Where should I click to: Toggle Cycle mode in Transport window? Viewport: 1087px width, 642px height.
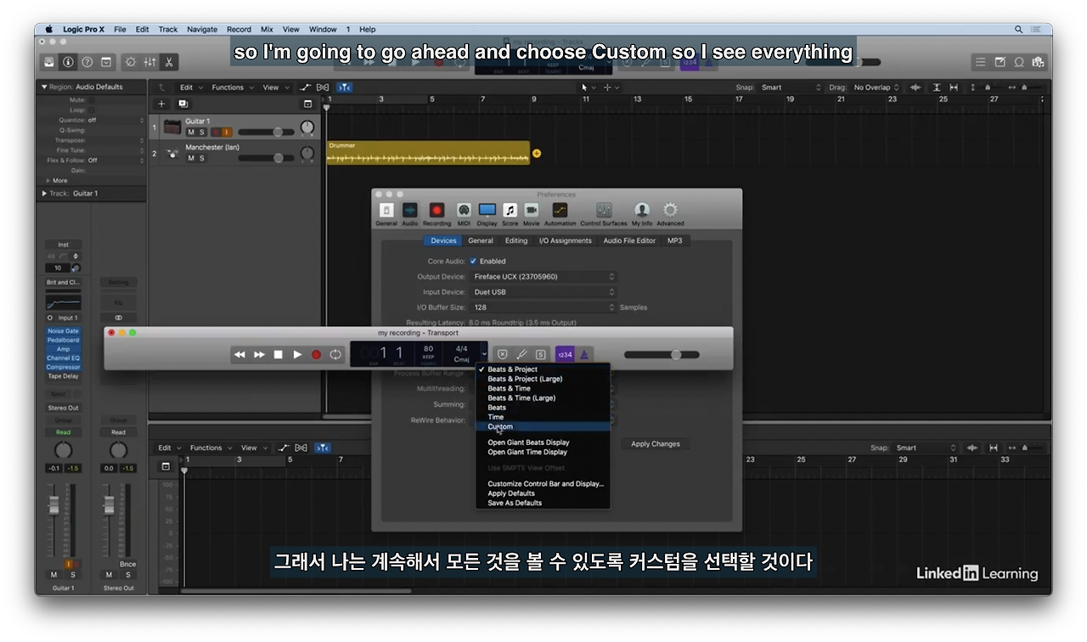pyautogui.click(x=335, y=354)
